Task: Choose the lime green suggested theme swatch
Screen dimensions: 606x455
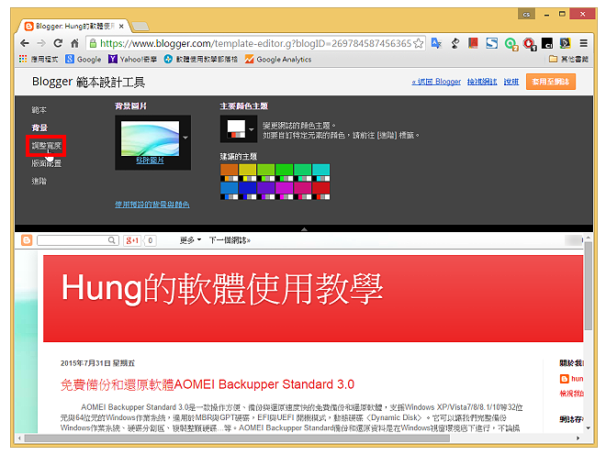Action: pyautogui.click(x=266, y=172)
